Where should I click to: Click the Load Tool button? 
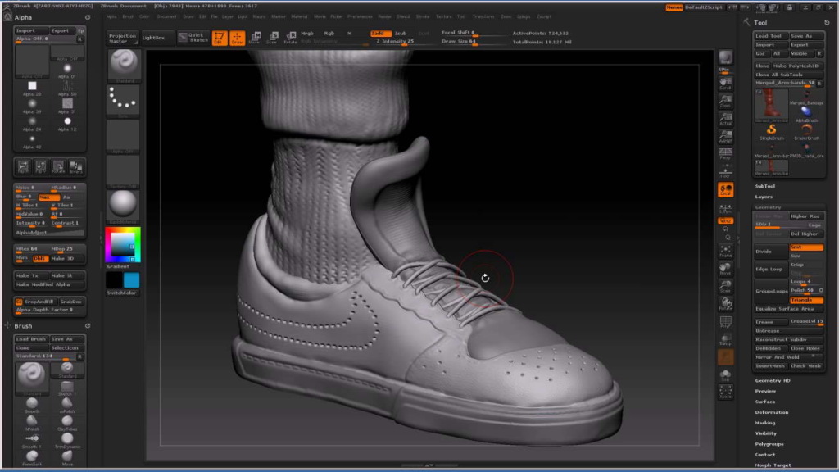pos(770,36)
